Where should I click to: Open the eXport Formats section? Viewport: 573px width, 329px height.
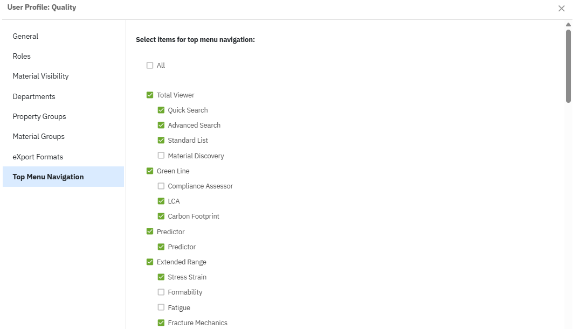click(x=38, y=157)
